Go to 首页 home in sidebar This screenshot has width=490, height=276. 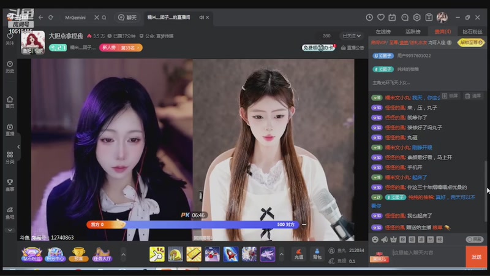click(x=10, y=102)
